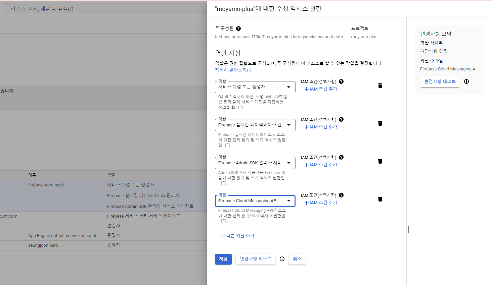492x285 pixels.
Task: Open IAM 조건 help for Cloud Messaging role
Action: click(341, 195)
